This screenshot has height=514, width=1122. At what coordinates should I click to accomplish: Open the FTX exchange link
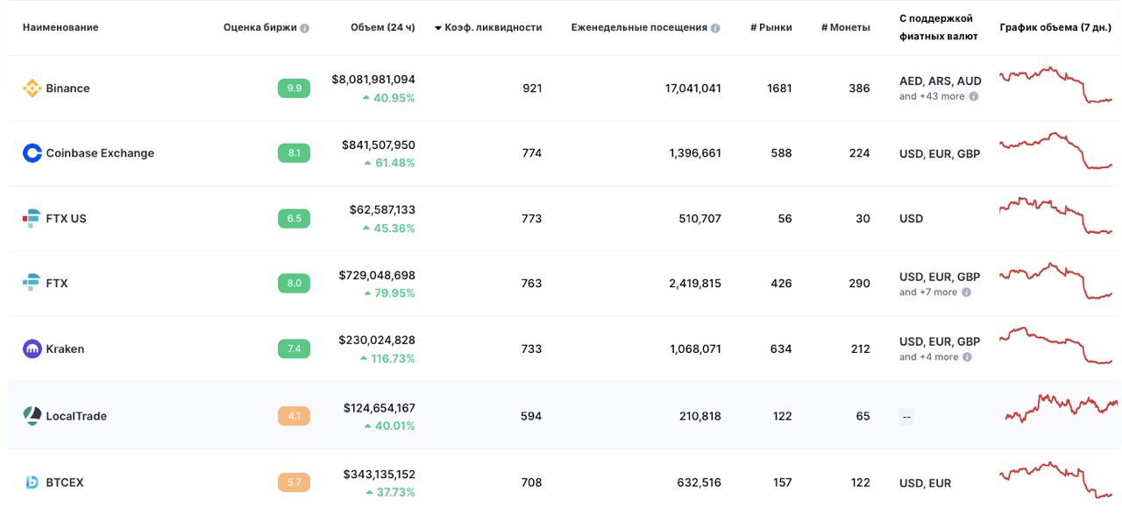click(x=57, y=283)
